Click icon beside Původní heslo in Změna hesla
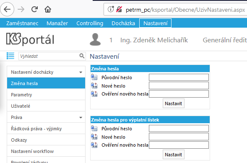The width and height of the screenshot is (247, 163). coord(94,77)
